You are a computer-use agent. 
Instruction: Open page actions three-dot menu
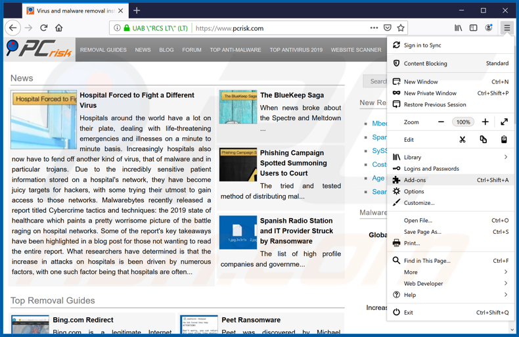[374, 28]
